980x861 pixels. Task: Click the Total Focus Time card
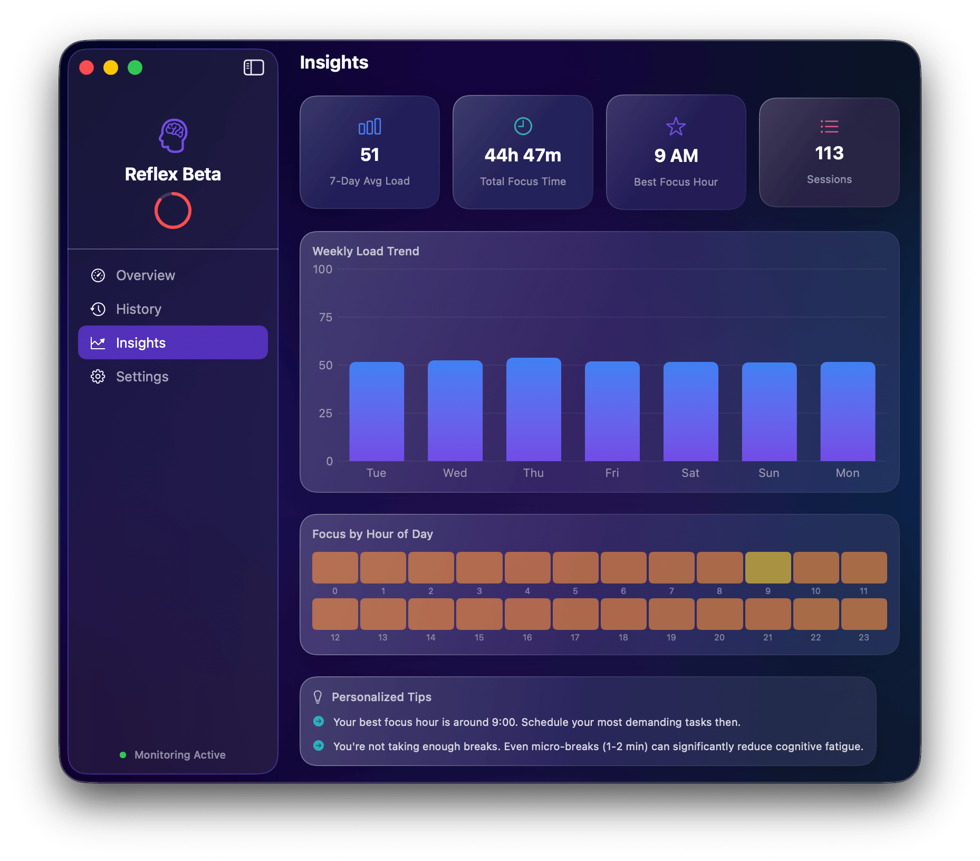pos(522,152)
